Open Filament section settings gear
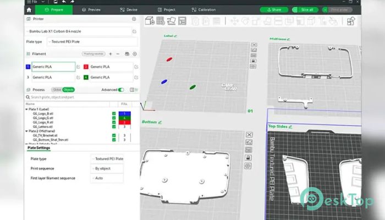The image size is (385, 220). (x=135, y=54)
